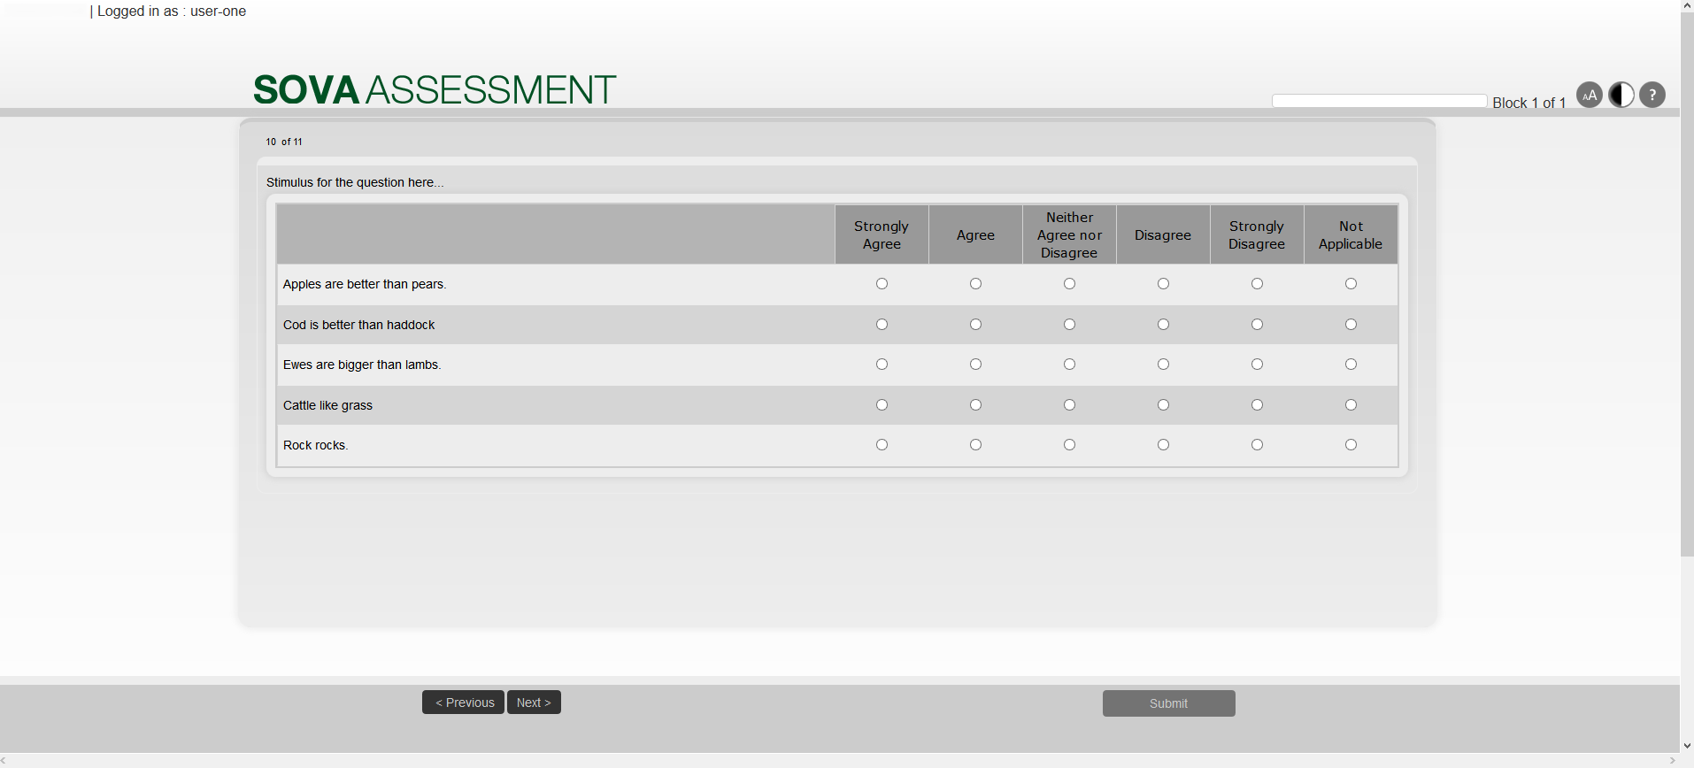The image size is (1694, 768).
Task: Select Strongly Agree for Apples are better than pears
Action: pos(882,284)
